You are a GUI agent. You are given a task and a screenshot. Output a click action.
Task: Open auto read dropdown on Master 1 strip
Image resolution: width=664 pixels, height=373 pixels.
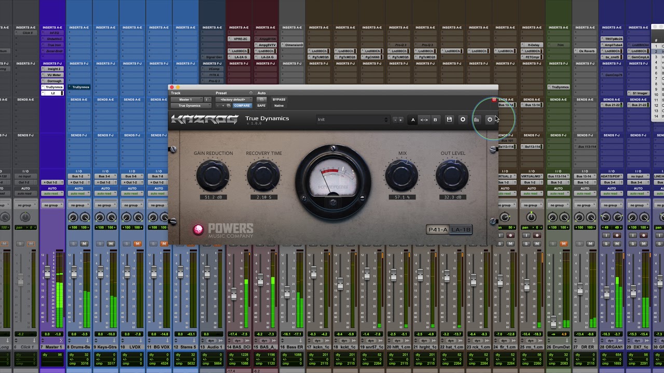coord(52,194)
